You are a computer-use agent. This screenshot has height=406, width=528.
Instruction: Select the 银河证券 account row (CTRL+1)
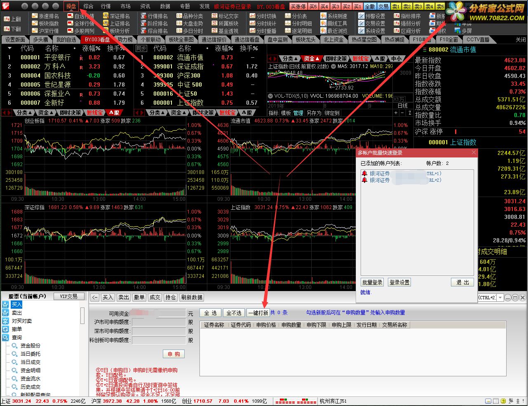click(x=401, y=174)
